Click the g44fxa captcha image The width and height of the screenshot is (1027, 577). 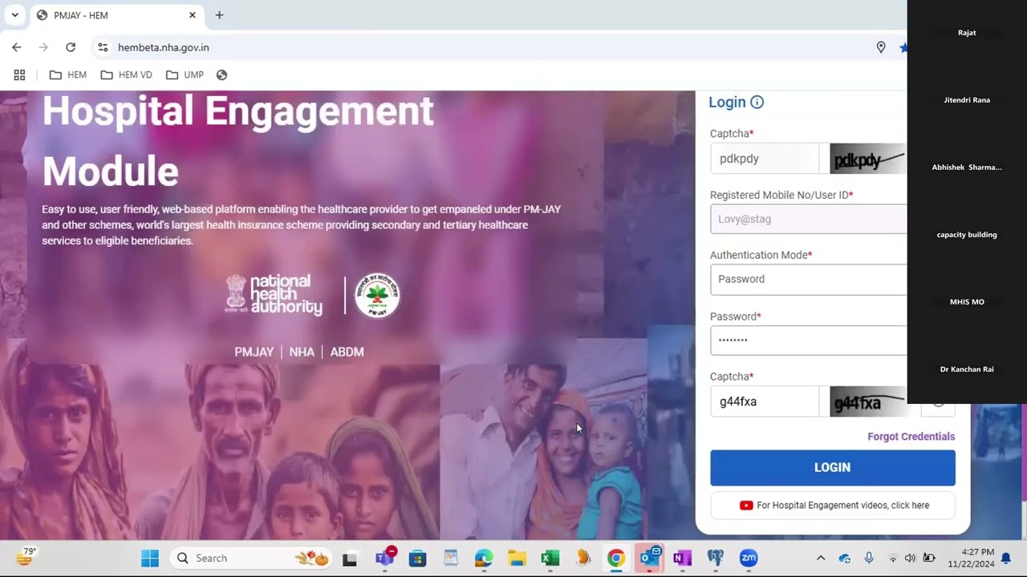(x=868, y=401)
